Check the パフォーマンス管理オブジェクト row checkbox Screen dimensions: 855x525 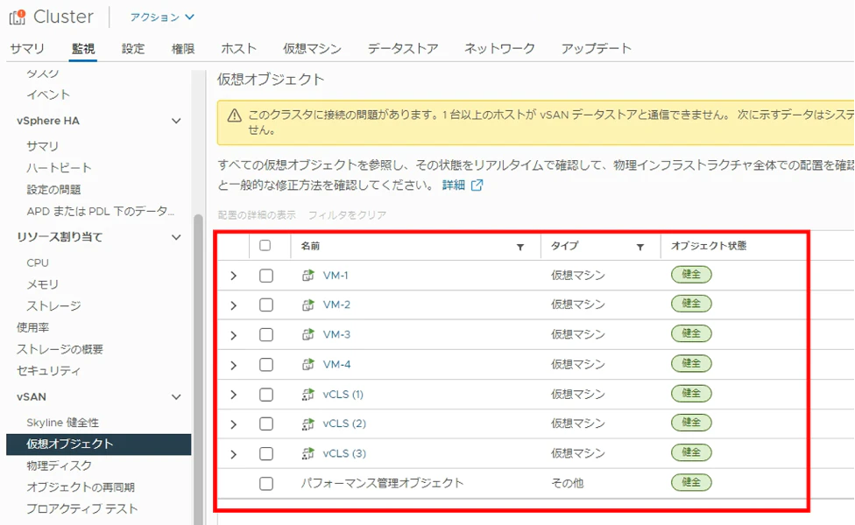(x=266, y=484)
